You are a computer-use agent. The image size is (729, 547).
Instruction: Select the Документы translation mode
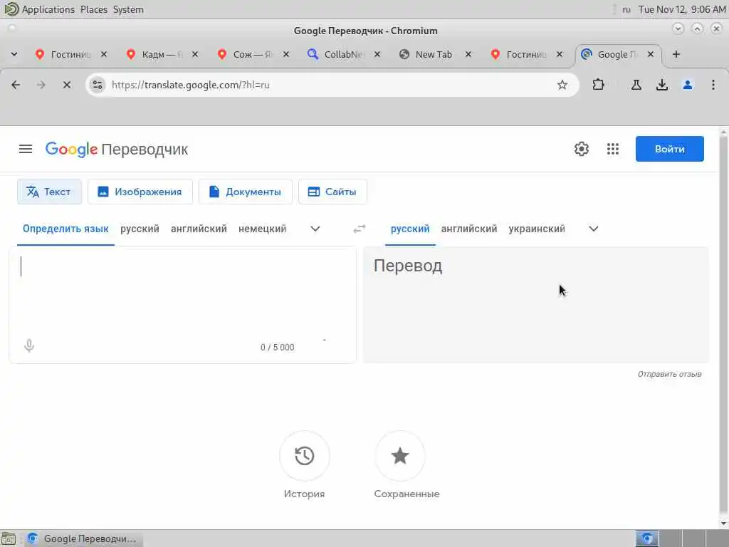246,192
